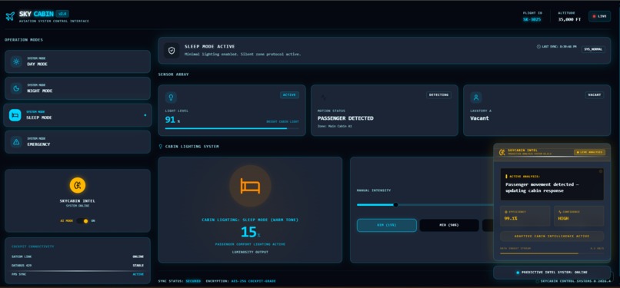Click the blue dot beside Predictive Intel System
The image size is (620, 288).
[518, 272]
